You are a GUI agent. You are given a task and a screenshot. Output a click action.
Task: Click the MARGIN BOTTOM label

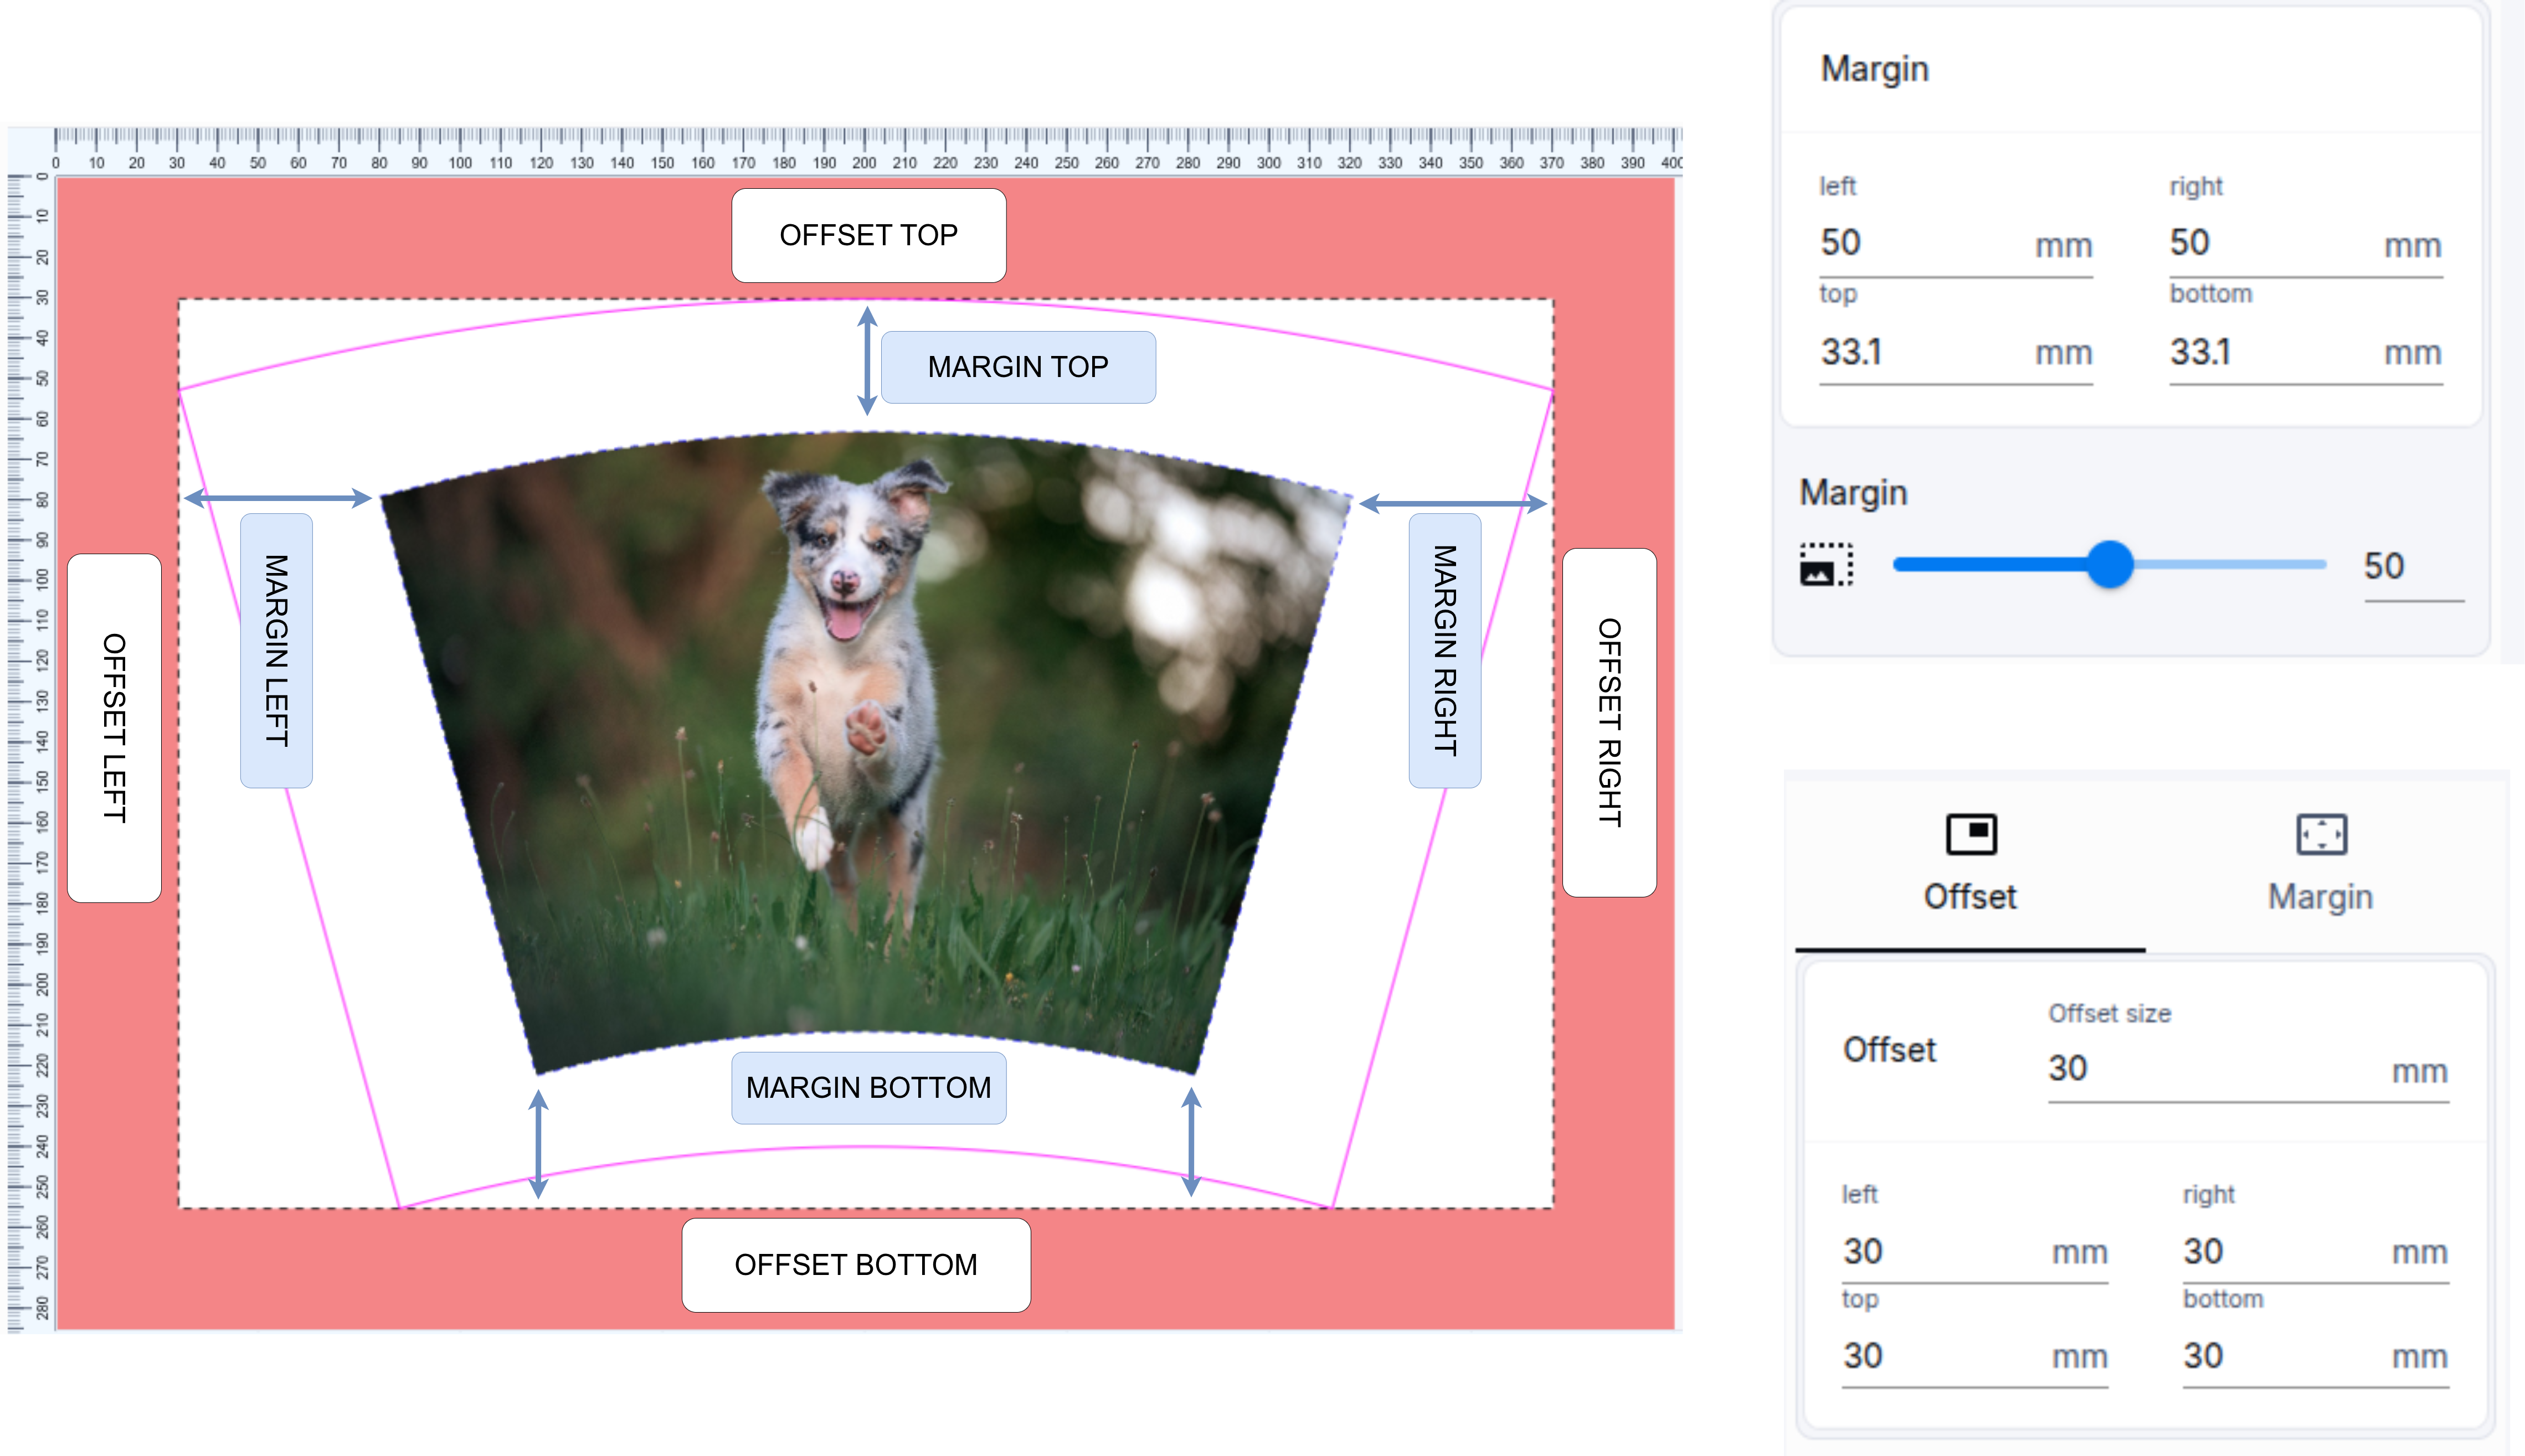(x=868, y=1087)
